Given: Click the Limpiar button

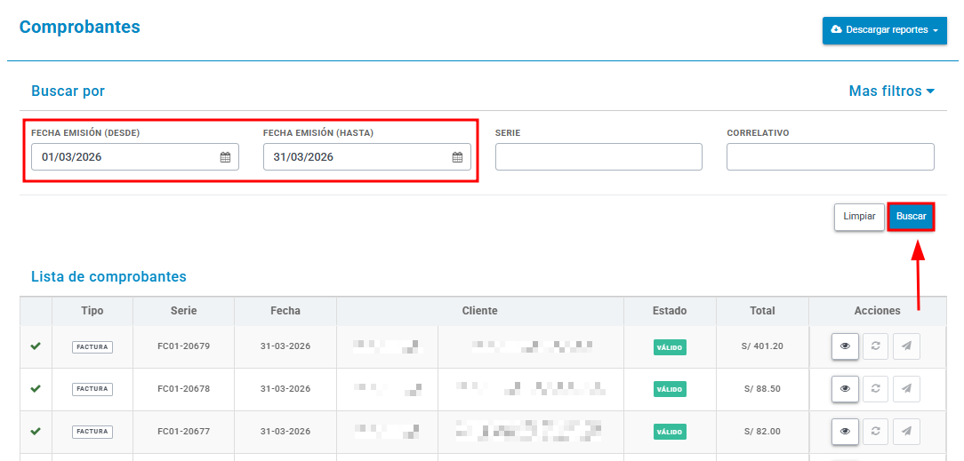Looking at the screenshot, I should [x=859, y=217].
